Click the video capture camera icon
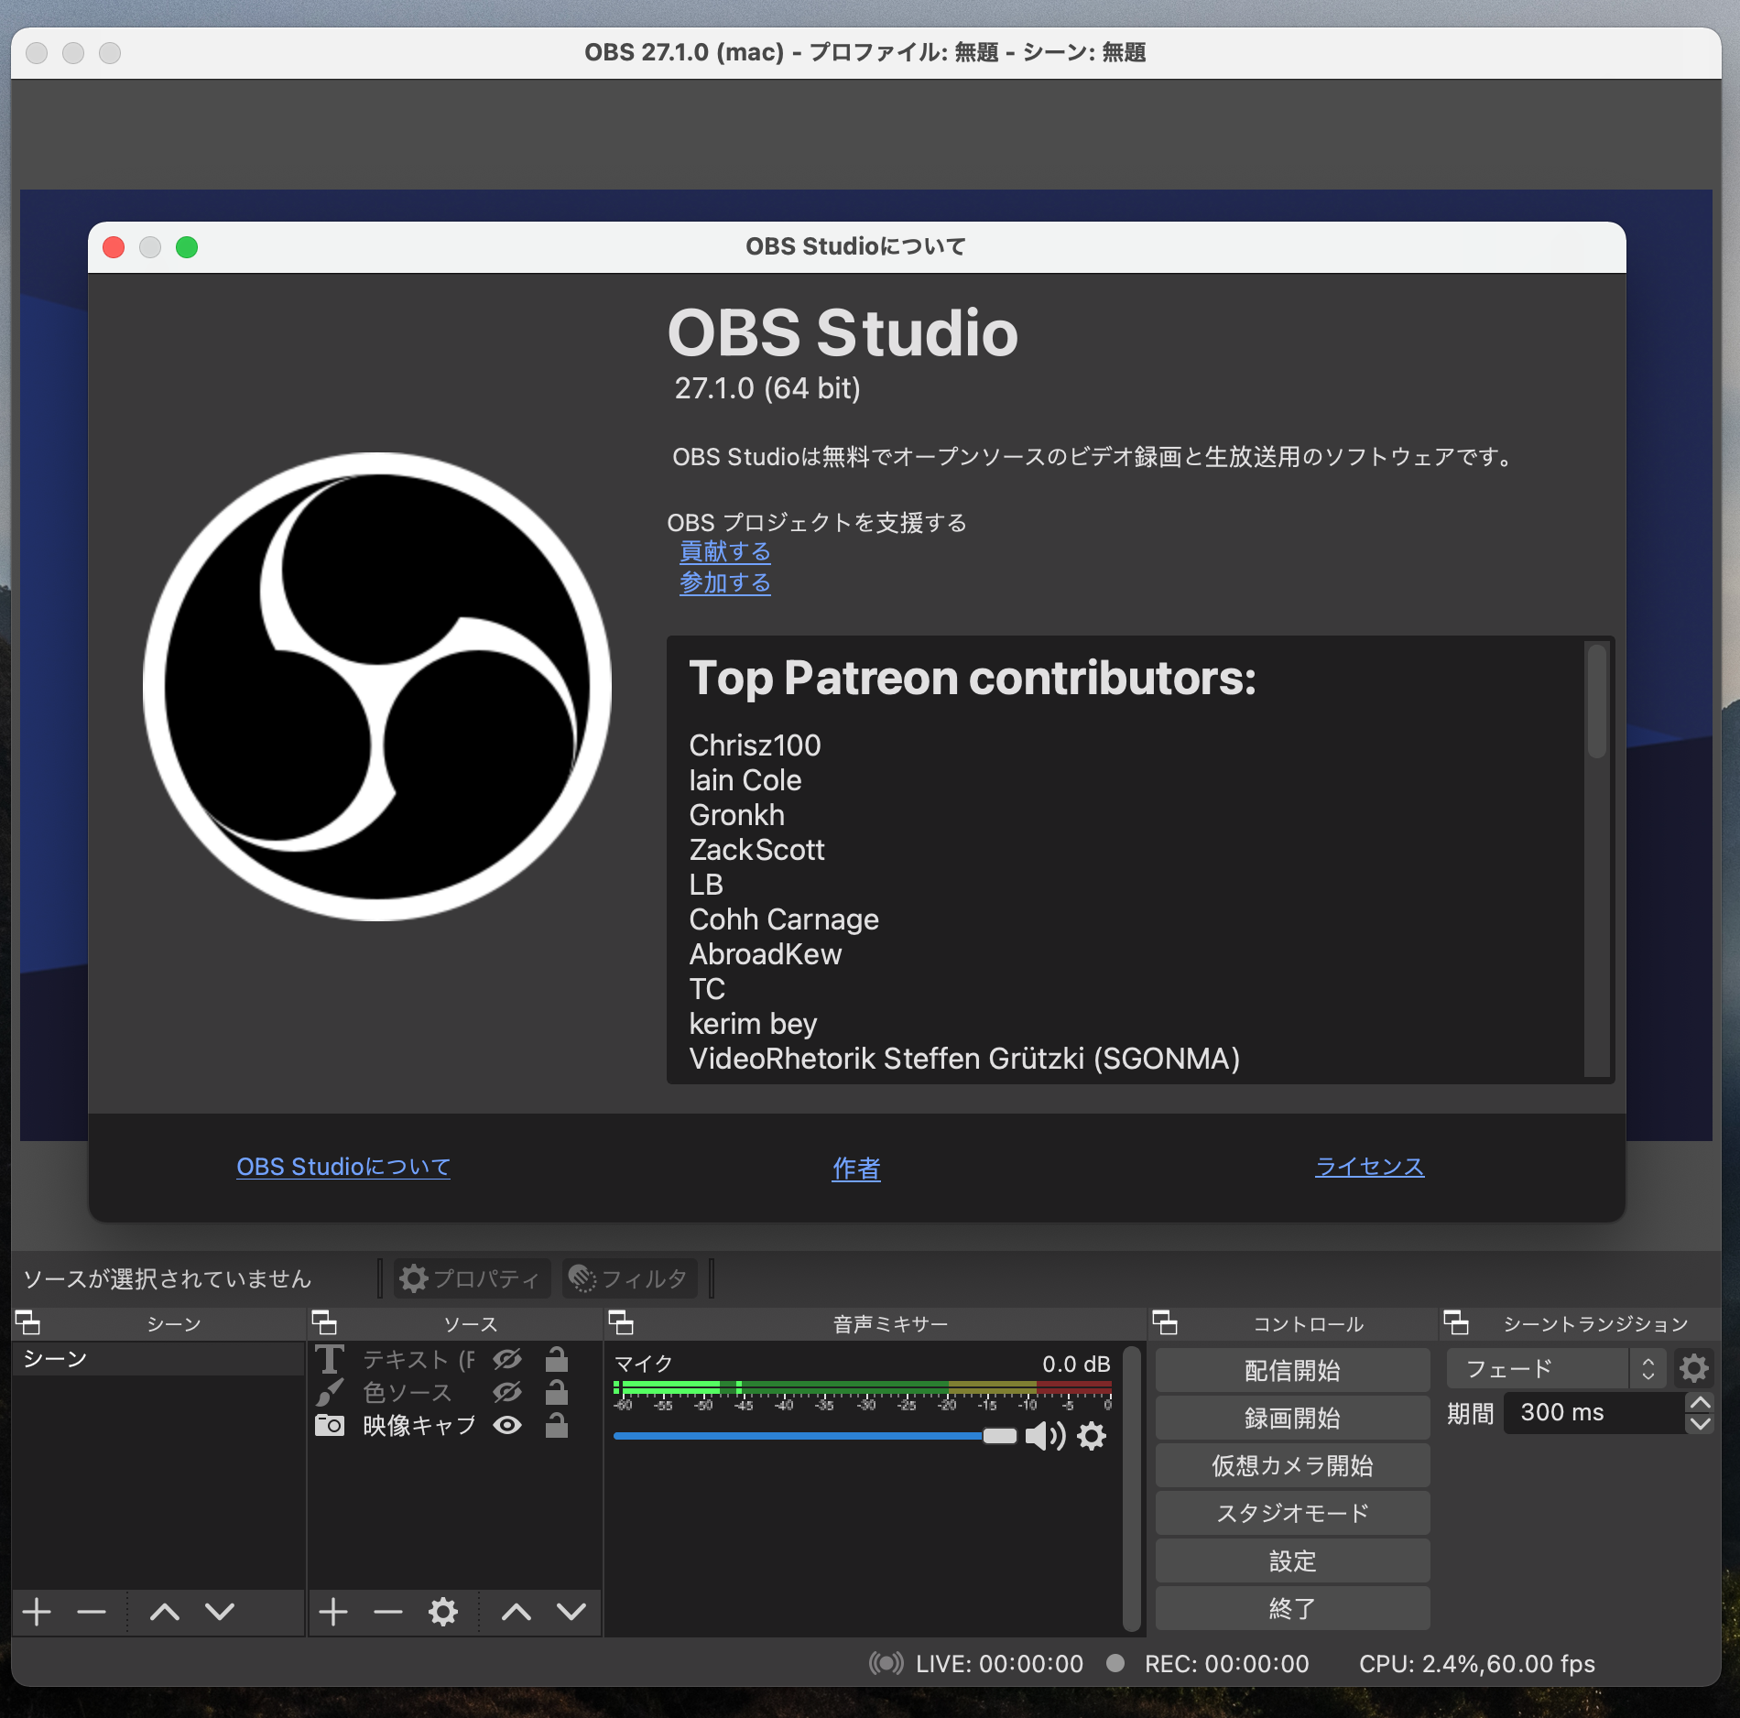Image resolution: width=1740 pixels, height=1718 pixels. tap(330, 1425)
